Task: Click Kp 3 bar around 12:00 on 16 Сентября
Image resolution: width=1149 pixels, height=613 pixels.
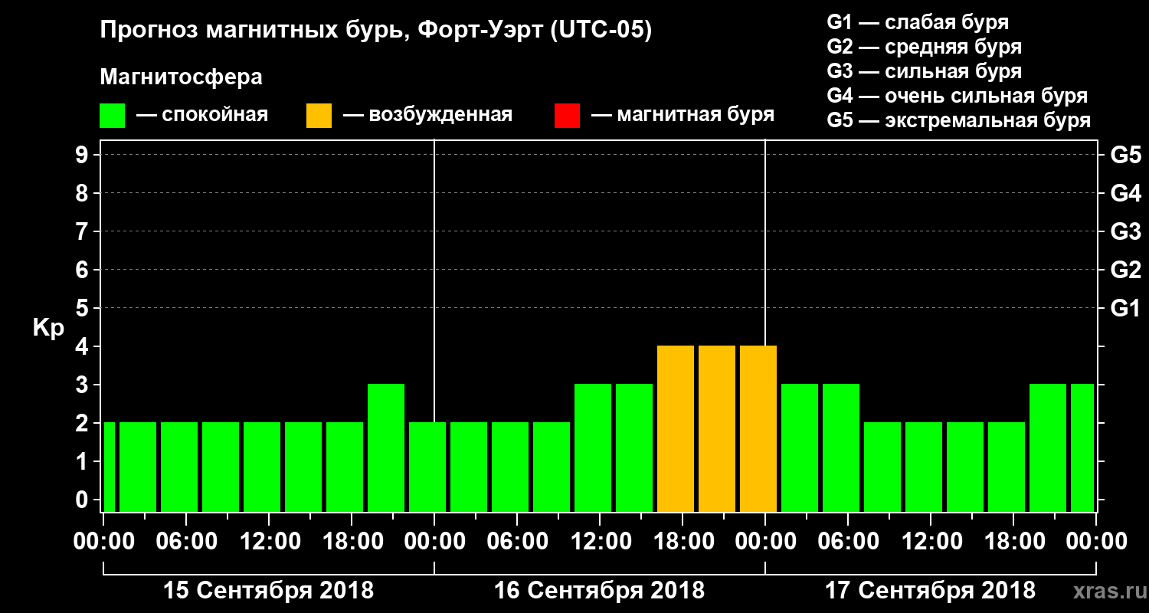Action: [x=593, y=447]
